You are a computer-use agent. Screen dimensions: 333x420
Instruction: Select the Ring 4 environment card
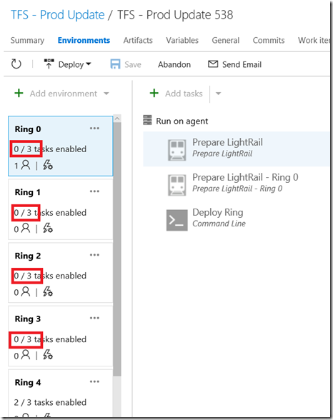(x=61, y=393)
